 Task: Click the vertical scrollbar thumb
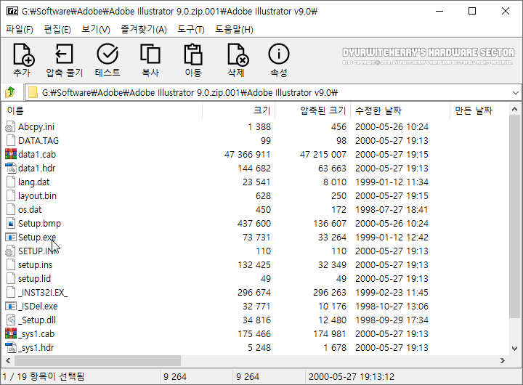pos(514,217)
